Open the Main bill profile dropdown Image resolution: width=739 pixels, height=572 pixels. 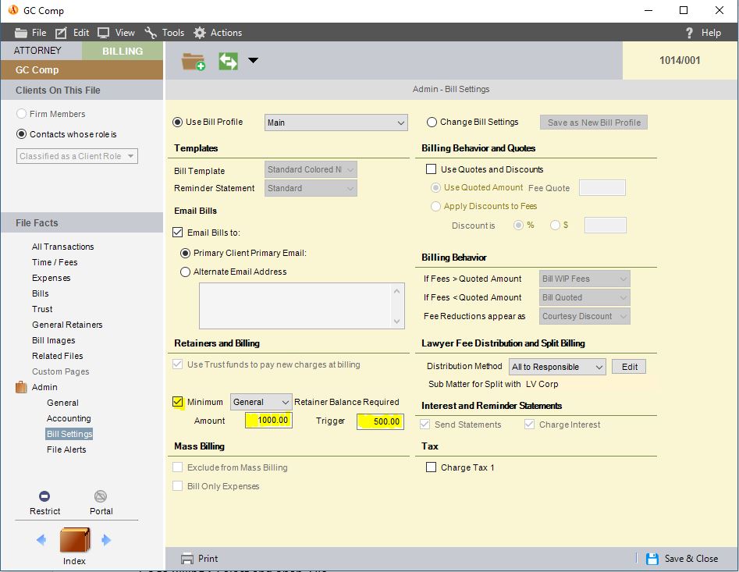coord(336,123)
